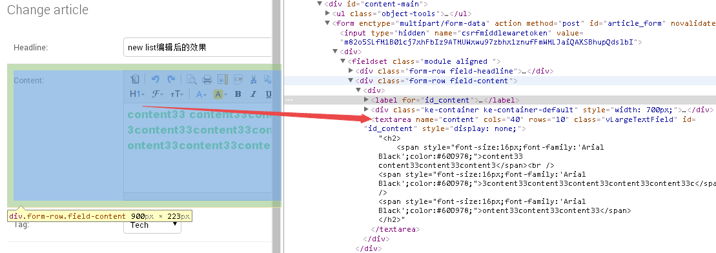Image resolution: width=716 pixels, height=253 pixels.
Task: Expand the form-row field-headline div node
Action: click(x=351, y=71)
